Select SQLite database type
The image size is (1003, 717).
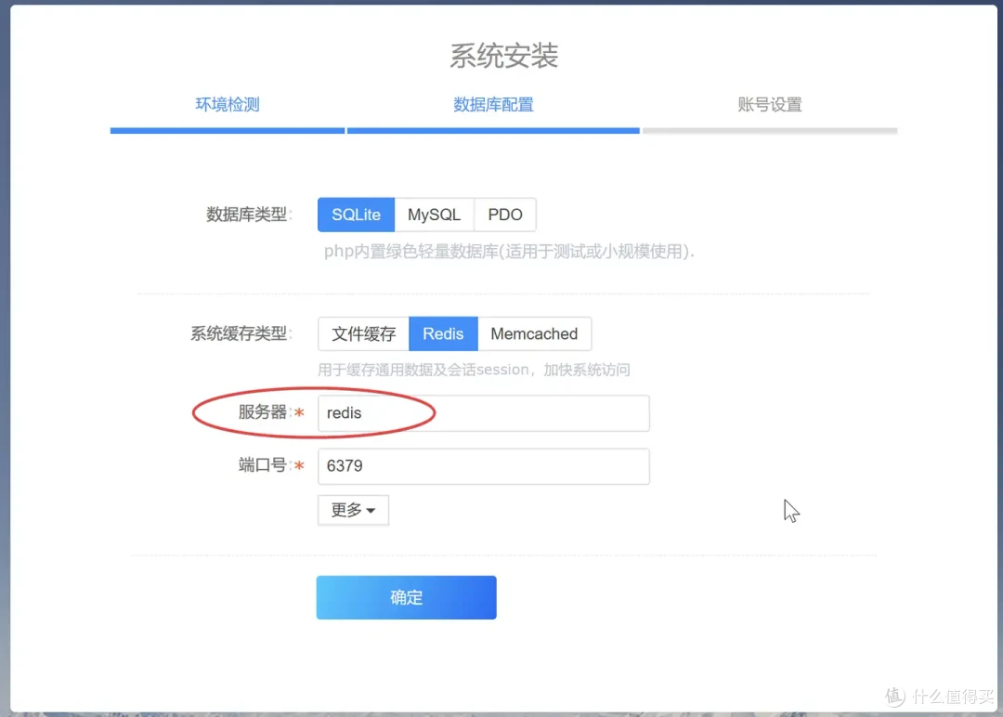[x=356, y=215]
